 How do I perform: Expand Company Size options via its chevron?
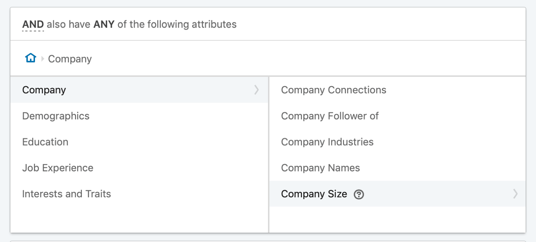tap(515, 194)
